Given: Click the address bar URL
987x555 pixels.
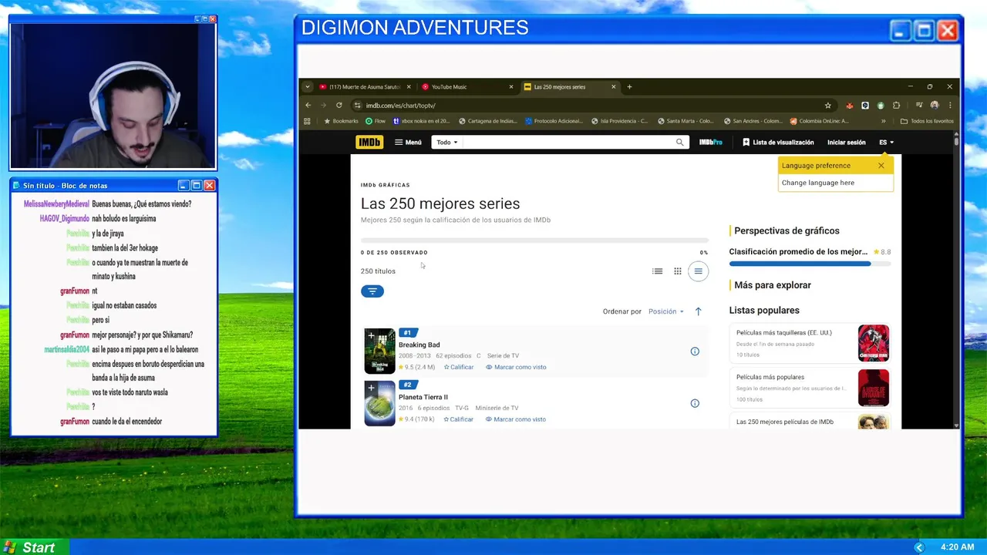Looking at the screenshot, I should point(401,106).
